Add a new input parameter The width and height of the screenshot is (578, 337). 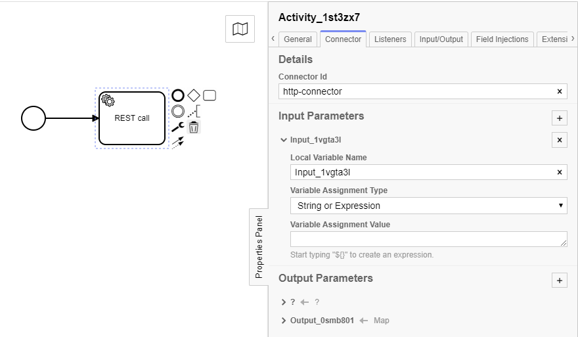click(559, 118)
